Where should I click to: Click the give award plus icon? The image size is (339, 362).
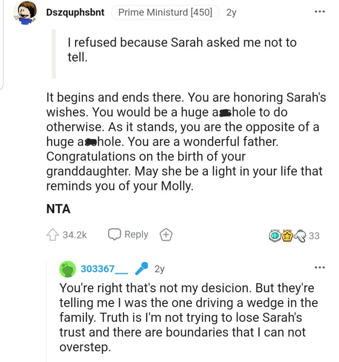coord(166,235)
